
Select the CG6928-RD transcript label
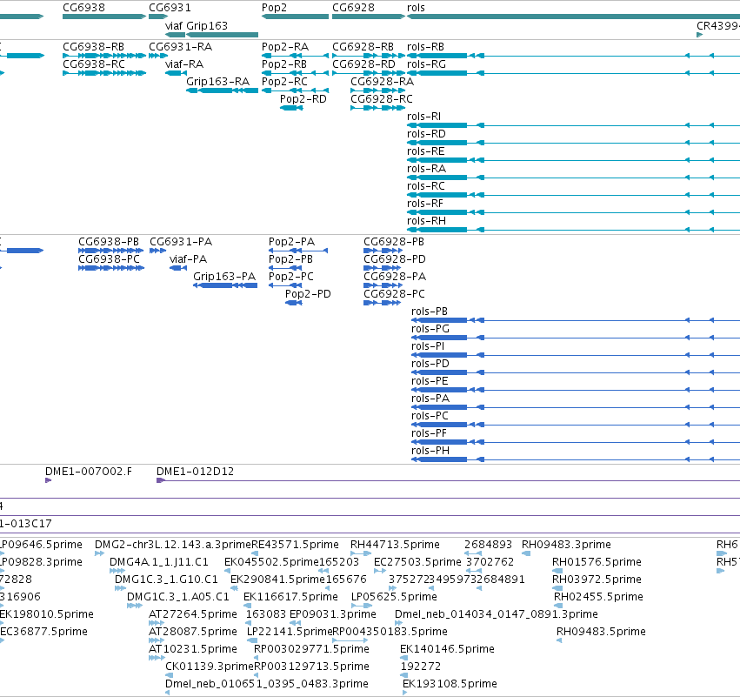point(363,64)
